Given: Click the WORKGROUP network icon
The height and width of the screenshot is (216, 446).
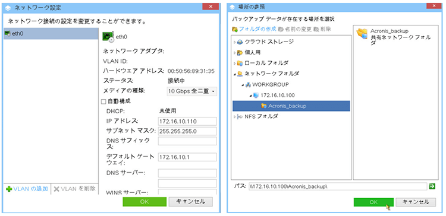Looking at the screenshot, I should click(x=248, y=85).
